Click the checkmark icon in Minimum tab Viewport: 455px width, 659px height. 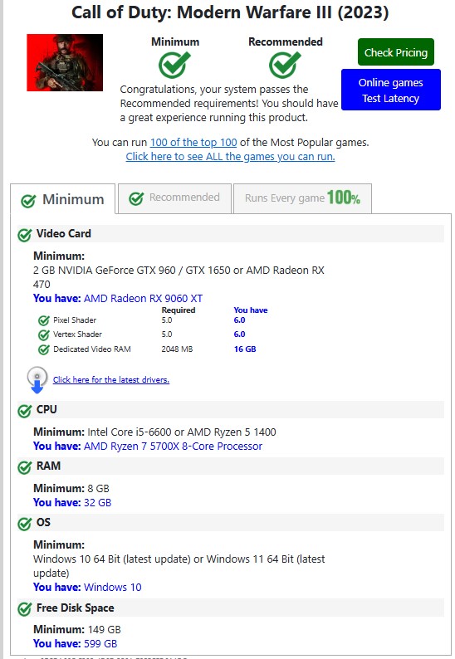(x=28, y=201)
